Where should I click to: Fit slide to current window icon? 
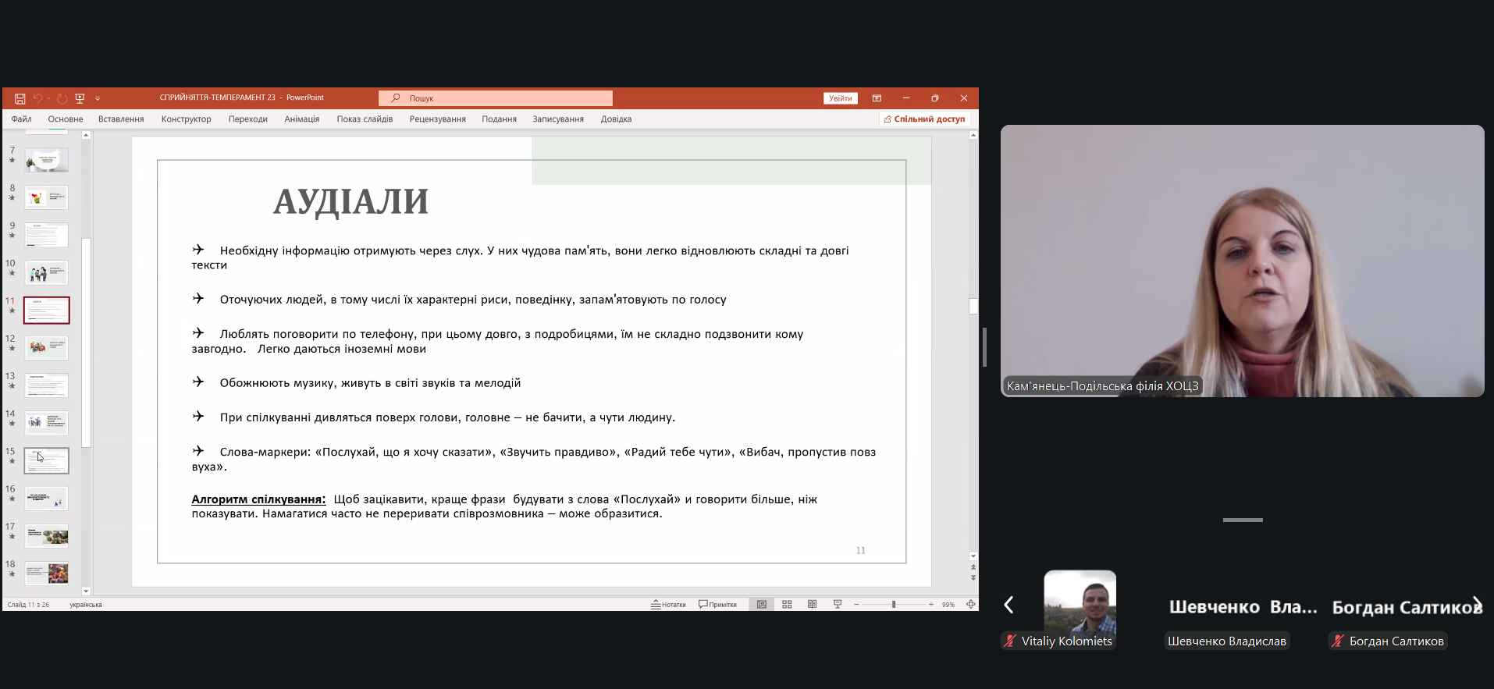(970, 605)
